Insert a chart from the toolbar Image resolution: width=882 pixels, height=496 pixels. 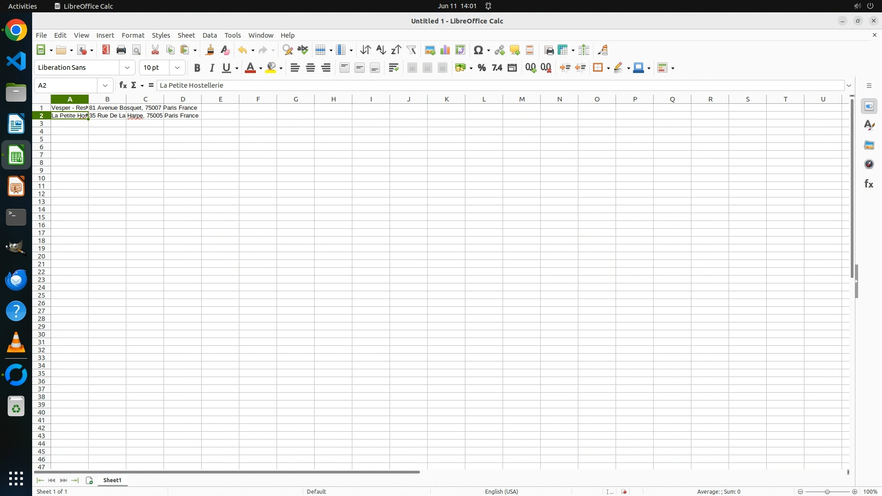coord(445,50)
